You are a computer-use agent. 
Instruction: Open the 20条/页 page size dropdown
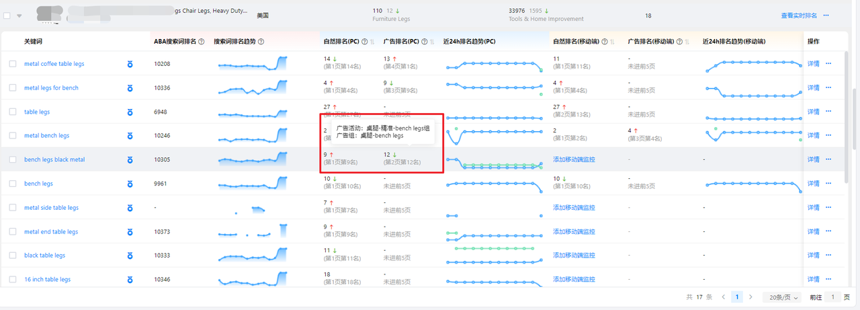[x=782, y=297]
